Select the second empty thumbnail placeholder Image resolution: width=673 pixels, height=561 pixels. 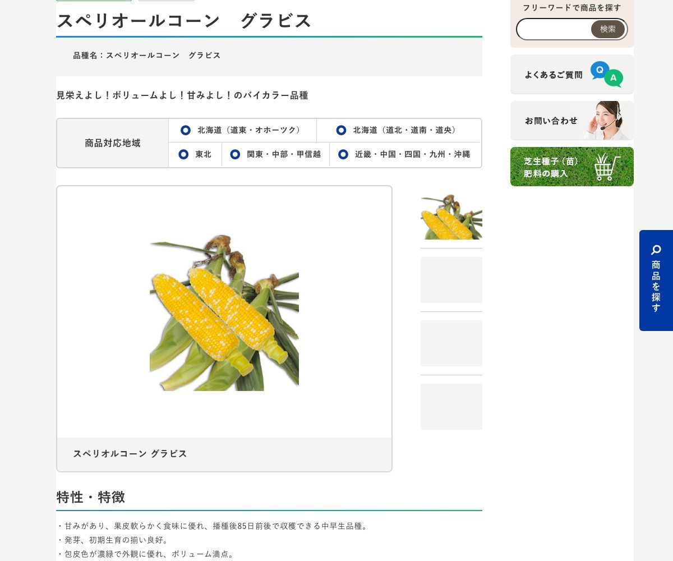[451, 280]
